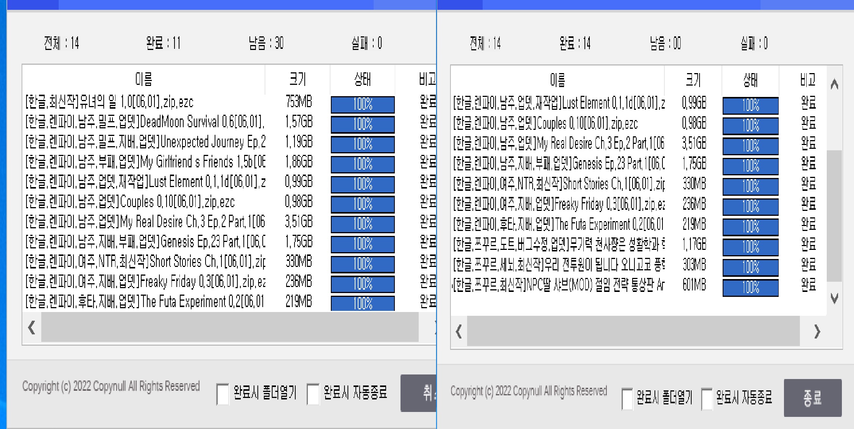Screen dimensions: 854x429
Task: Click the 상태 column header in left window
Action: pos(362,80)
